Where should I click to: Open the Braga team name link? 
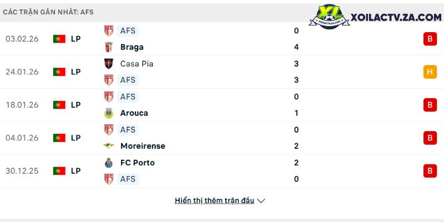pyautogui.click(x=132, y=47)
